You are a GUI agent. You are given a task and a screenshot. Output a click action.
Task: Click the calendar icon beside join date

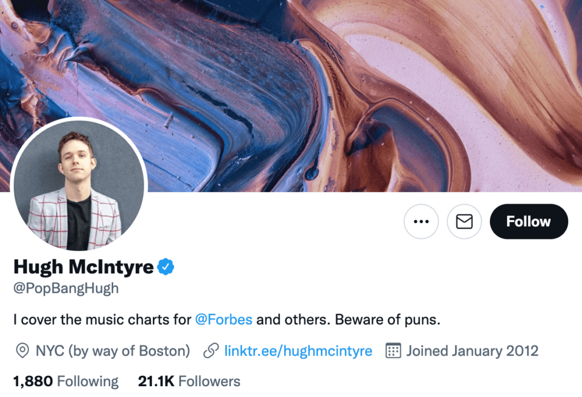(x=393, y=350)
